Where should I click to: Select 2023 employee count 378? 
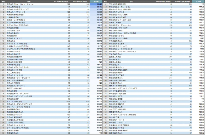(171, 25)
